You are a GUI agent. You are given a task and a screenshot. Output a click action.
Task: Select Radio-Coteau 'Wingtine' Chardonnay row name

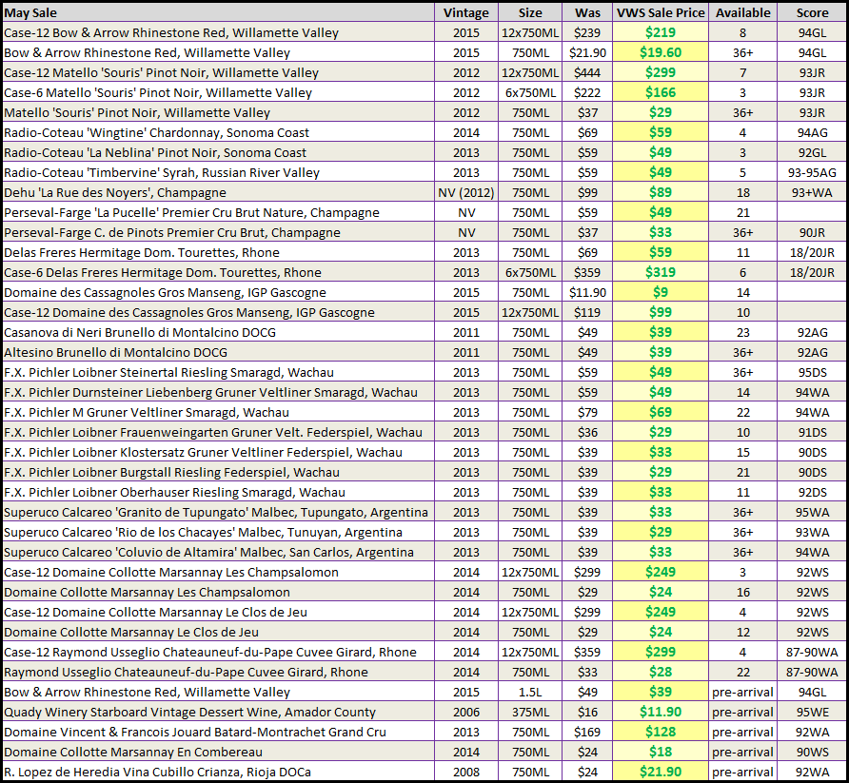coord(169,132)
